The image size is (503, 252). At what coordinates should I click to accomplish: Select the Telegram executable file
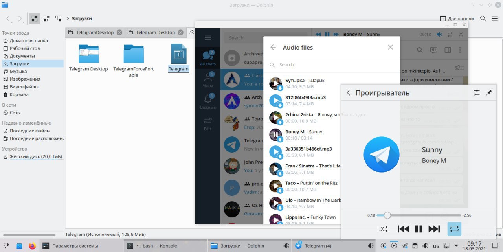(x=179, y=54)
